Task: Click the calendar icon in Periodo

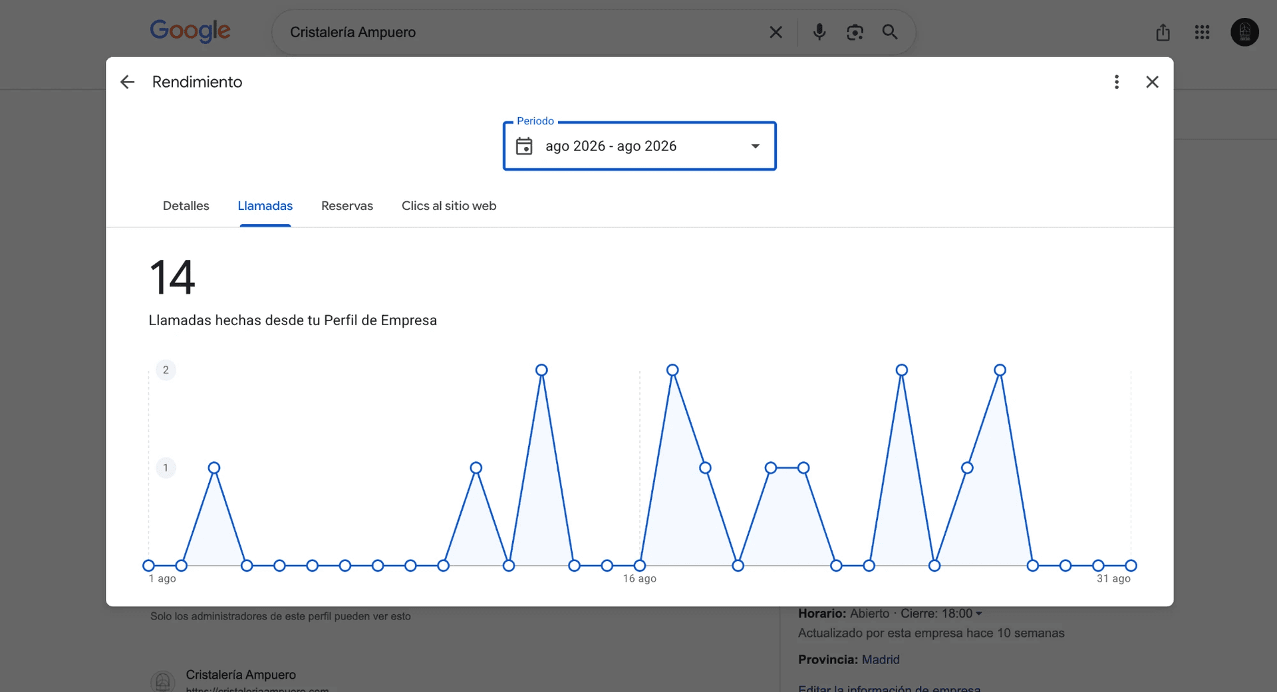Action: [x=524, y=146]
